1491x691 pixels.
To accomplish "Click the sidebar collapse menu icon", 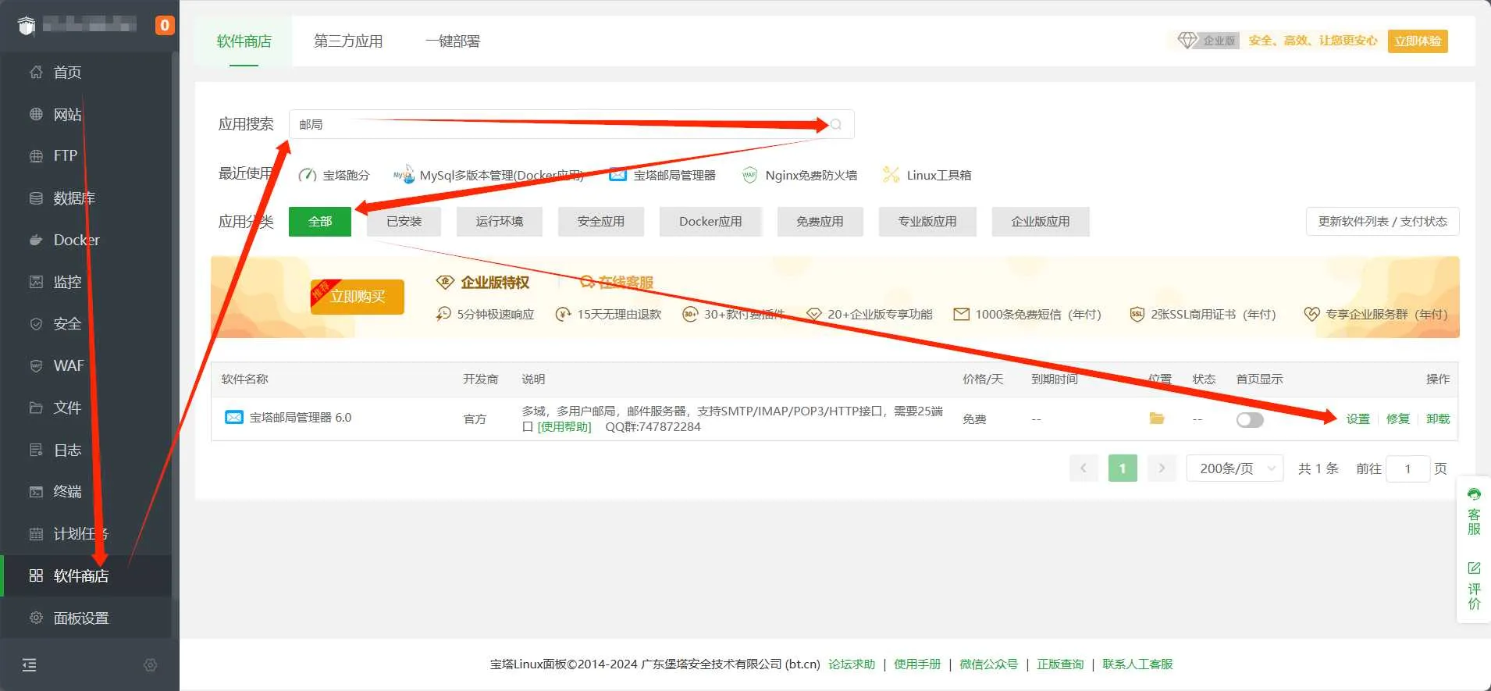I will click(30, 664).
